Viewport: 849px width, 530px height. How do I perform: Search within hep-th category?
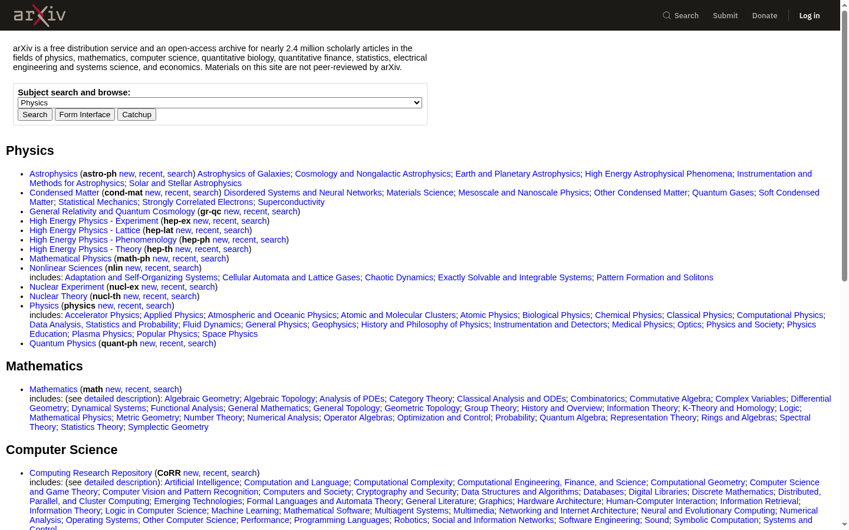click(x=236, y=249)
